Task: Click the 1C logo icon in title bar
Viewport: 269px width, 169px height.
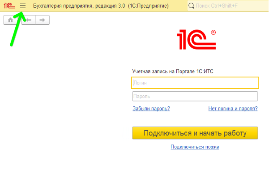Action: pos(9,6)
